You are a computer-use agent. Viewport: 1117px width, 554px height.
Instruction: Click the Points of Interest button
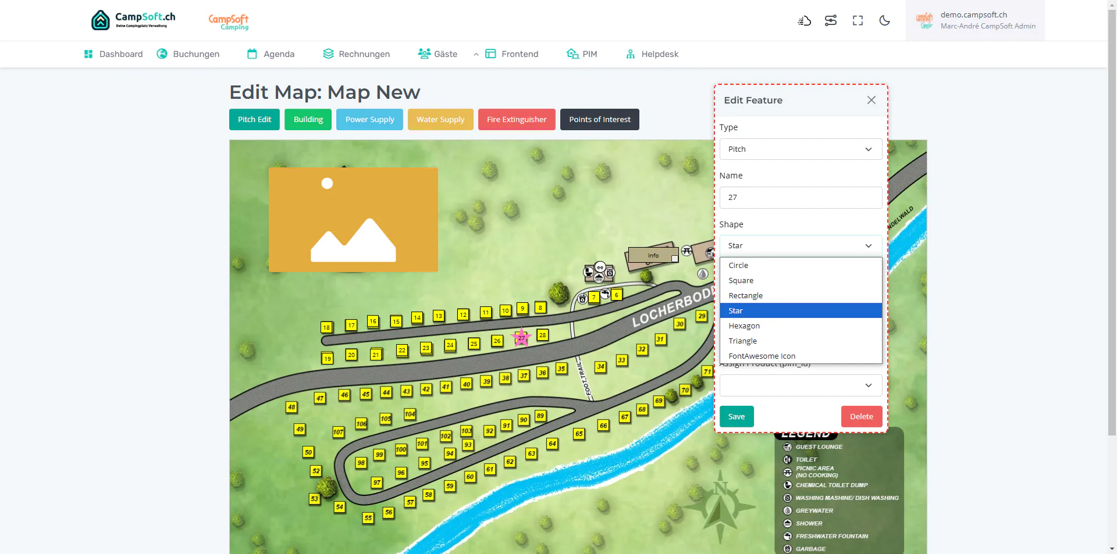599,120
